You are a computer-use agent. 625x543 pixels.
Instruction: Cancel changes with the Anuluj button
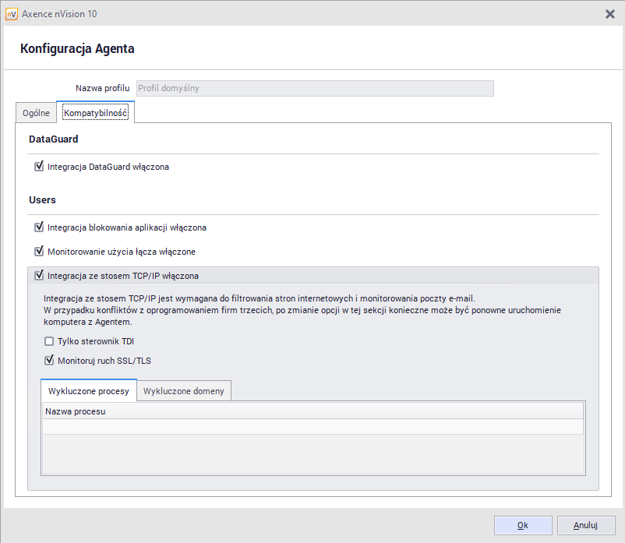[x=584, y=525]
